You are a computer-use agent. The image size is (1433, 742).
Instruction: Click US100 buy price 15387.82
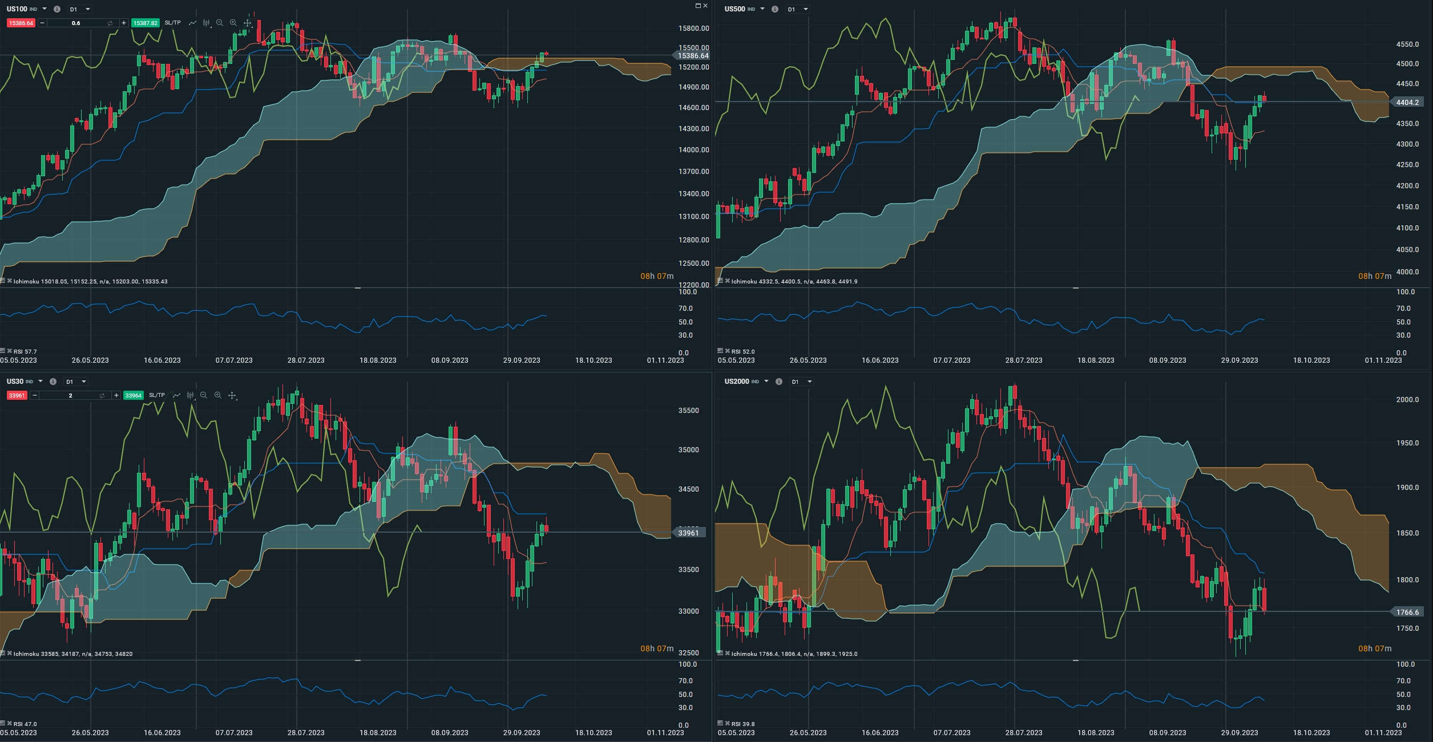point(145,23)
